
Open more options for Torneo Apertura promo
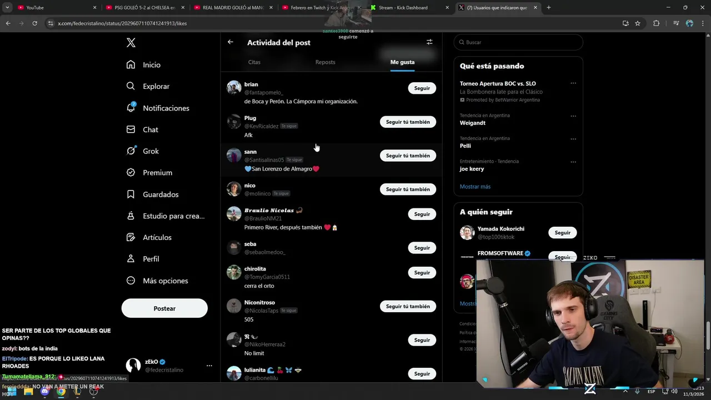(x=573, y=83)
